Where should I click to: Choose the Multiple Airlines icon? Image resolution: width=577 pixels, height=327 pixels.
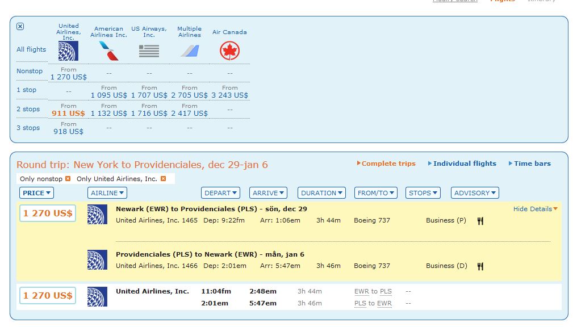point(189,51)
